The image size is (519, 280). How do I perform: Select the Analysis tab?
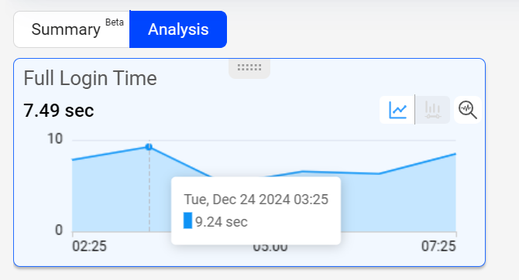pyautogui.click(x=178, y=29)
